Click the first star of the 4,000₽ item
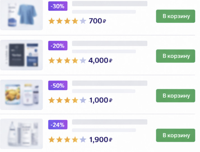Viewport: 200px width, 152px height. 52,61
